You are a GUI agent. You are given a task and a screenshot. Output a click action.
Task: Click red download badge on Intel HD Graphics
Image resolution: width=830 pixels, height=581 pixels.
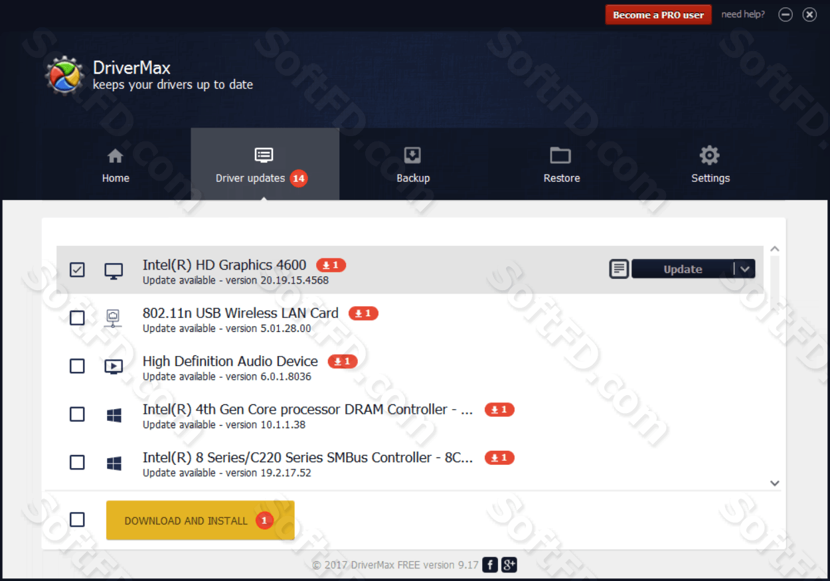331,265
